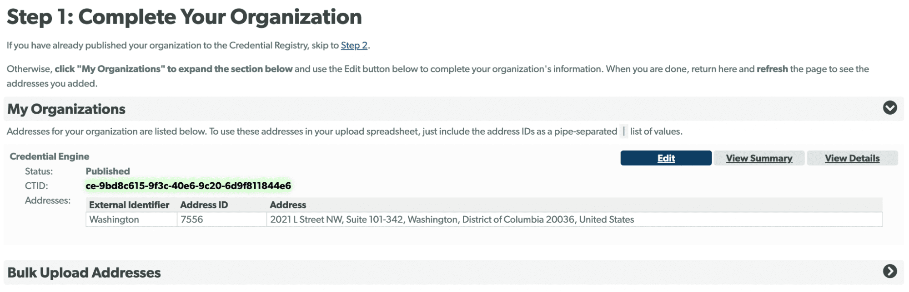
Task: Click the Step 1 page heading
Action: coord(184,17)
